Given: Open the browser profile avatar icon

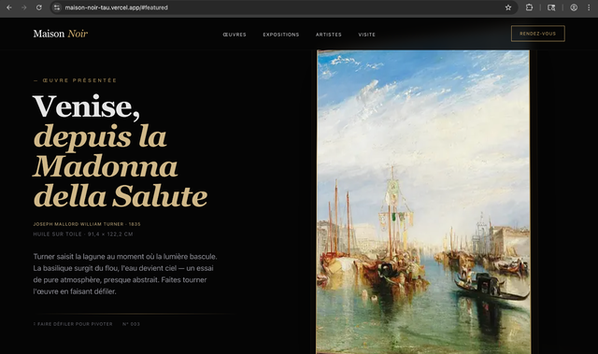Looking at the screenshot, I should (x=574, y=7).
